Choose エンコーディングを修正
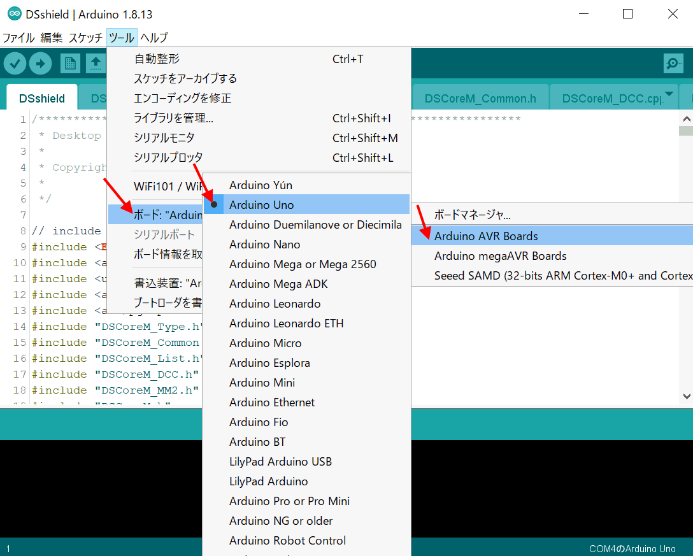Image resolution: width=693 pixels, height=556 pixels. (x=259, y=98)
